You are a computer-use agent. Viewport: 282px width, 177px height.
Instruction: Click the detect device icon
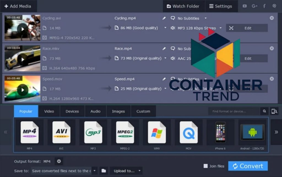pyautogui.click(x=274, y=111)
